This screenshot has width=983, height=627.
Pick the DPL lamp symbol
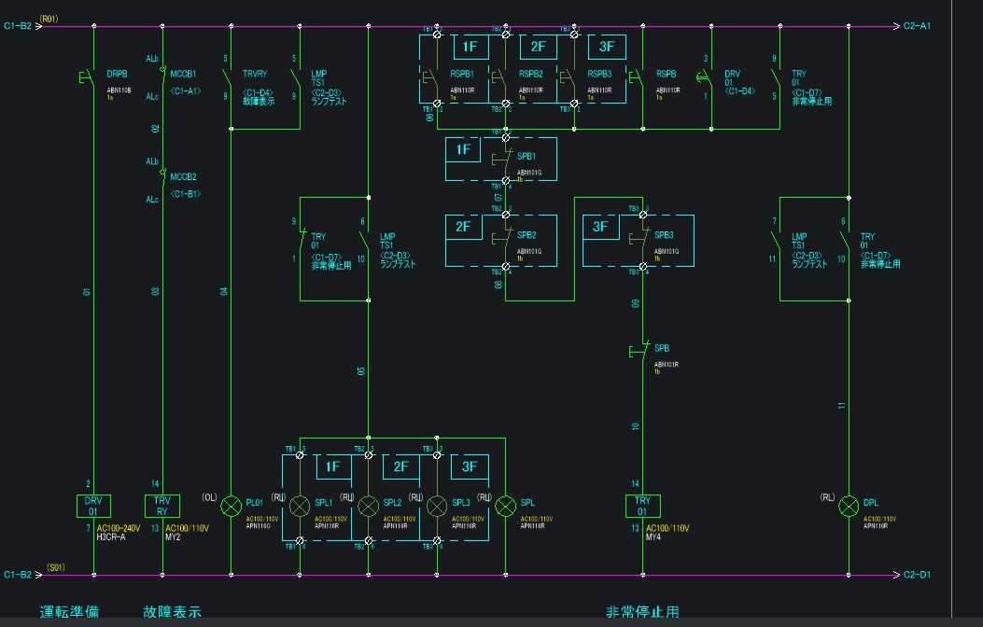click(848, 507)
